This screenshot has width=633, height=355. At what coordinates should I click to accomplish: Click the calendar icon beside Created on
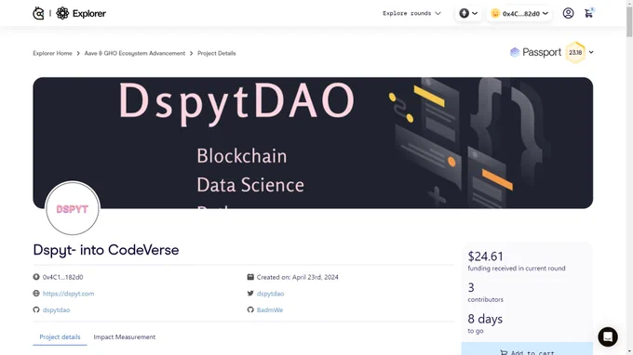click(250, 277)
